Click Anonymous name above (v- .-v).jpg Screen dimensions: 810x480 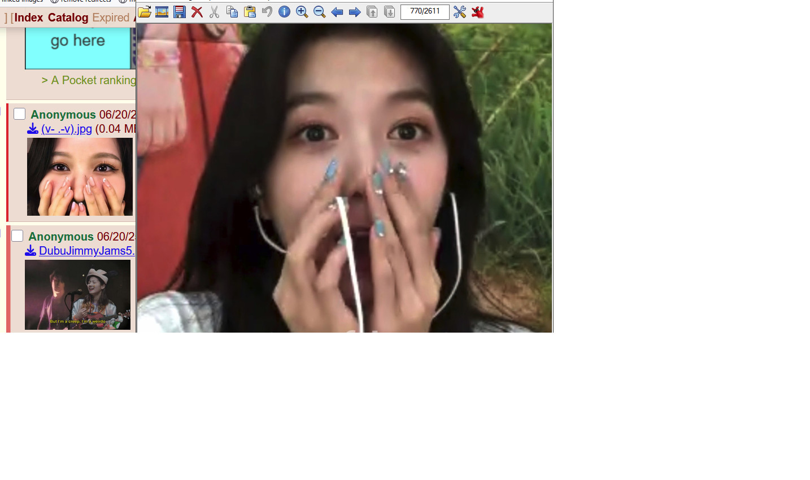coord(63,115)
